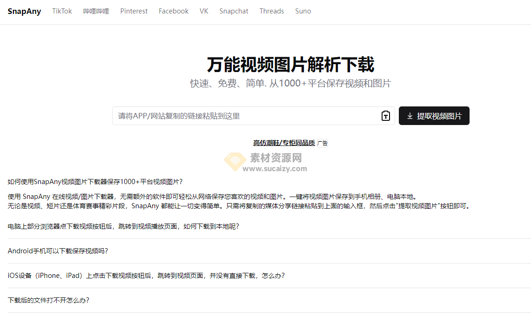Click the SnapAny logo
This screenshot has height=323, width=531.
click(24, 11)
